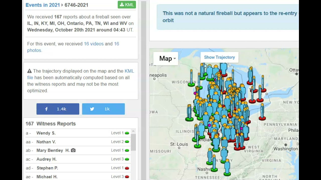Open the Map type dropdown
The image size is (321, 180).
166,58
